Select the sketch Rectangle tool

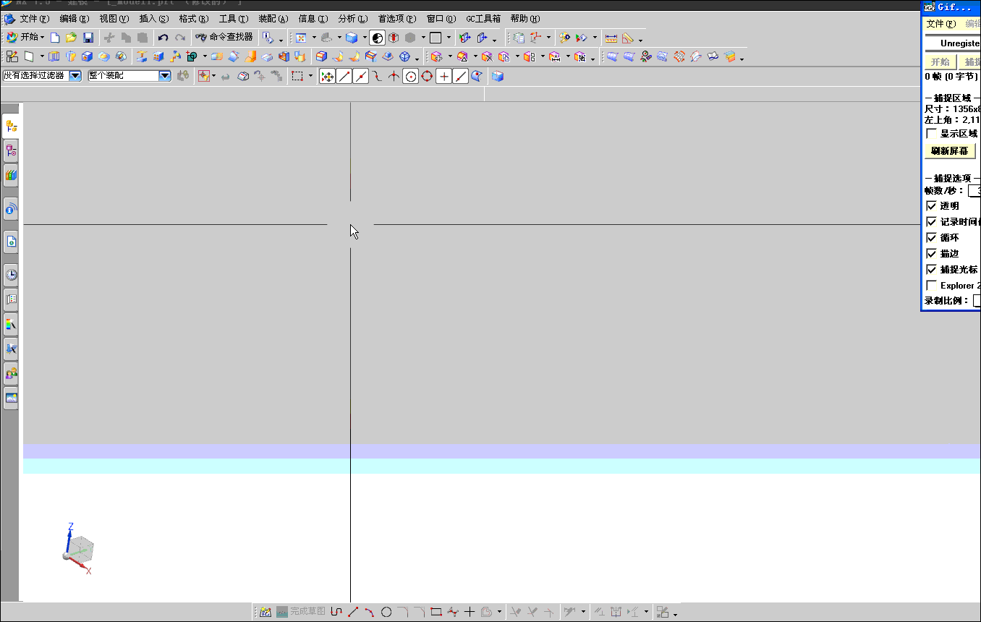436,612
